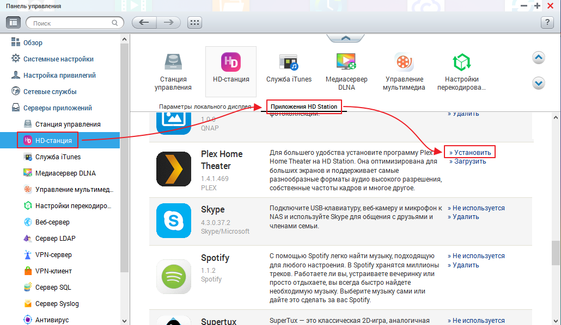Click the app list scrollbar up arrow
This screenshot has height=325, width=561.
[556, 117]
